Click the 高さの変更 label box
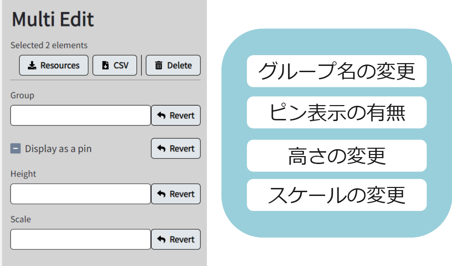452x266 pixels. pos(336,156)
